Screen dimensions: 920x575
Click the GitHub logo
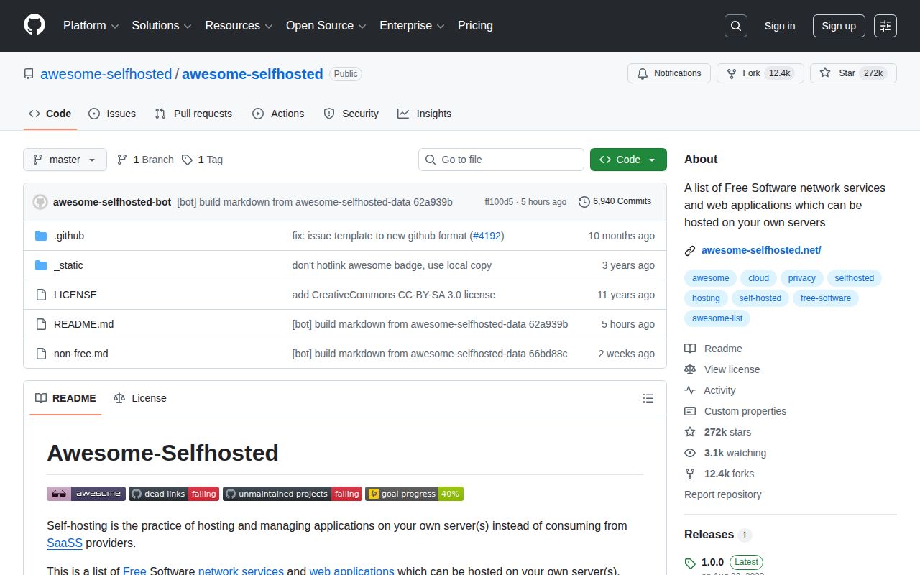point(34,25)
